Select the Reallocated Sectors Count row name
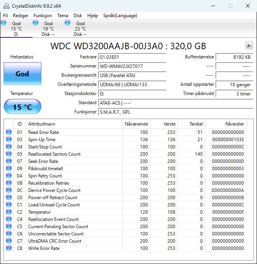This screenshot has height=264, width=257. [55, 154]
